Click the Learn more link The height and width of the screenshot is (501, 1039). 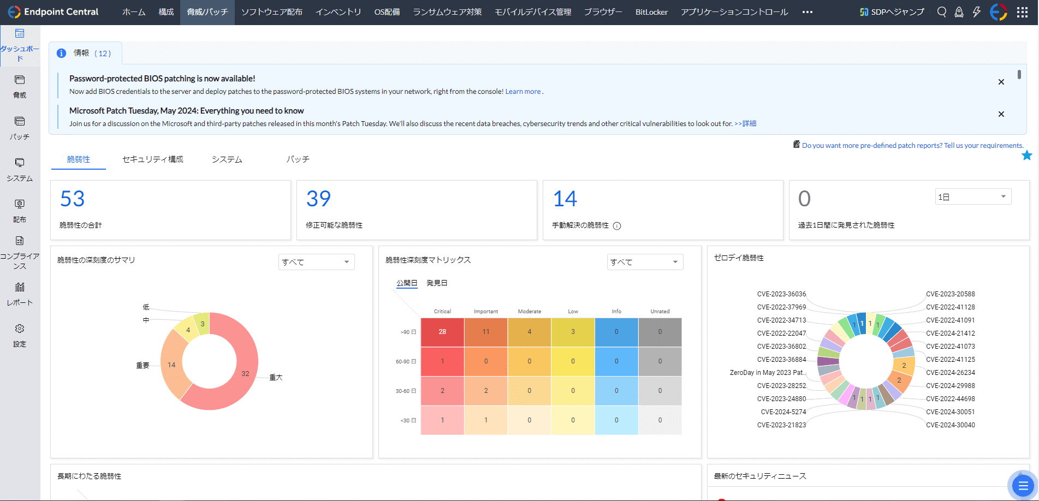(523, 92)
